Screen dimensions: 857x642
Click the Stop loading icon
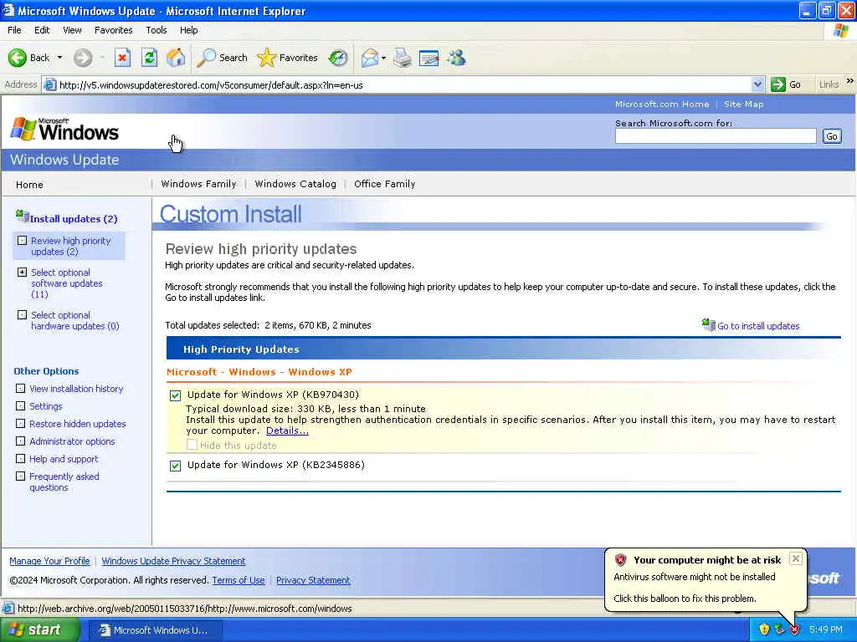(122, 58)
